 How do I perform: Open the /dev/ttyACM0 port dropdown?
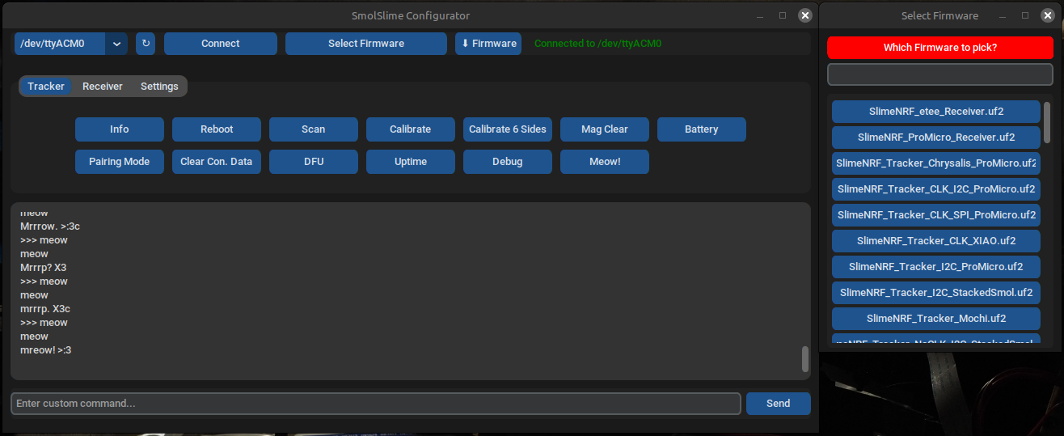[116, 44]
